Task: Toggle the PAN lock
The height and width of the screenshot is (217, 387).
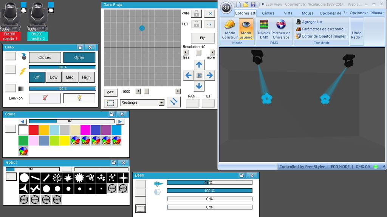Action: (196, 14)
